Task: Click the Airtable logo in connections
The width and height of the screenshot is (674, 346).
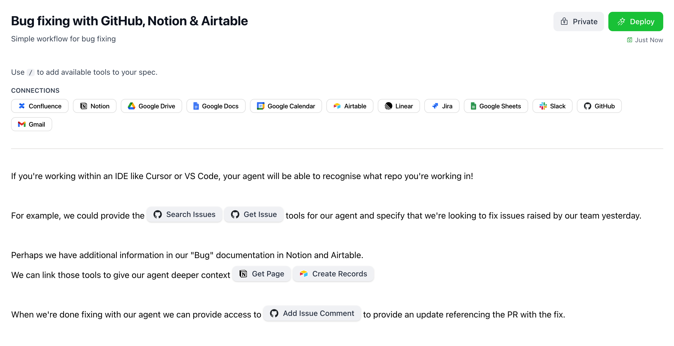Action: click(x=337, y=106)
